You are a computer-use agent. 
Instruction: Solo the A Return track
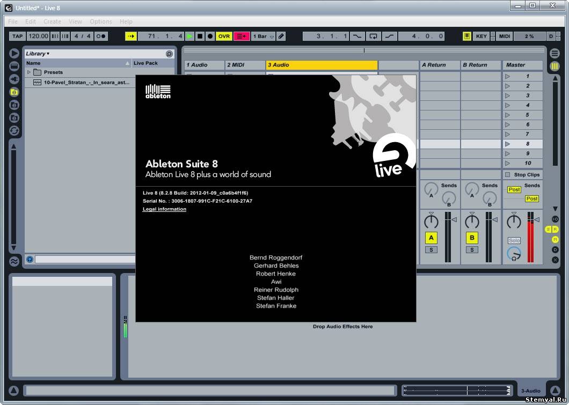click(431, 250)
